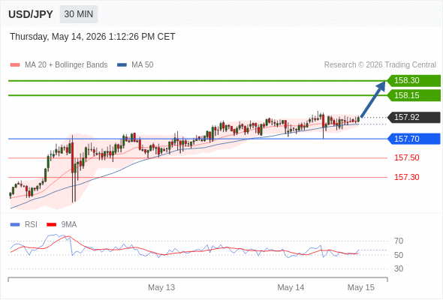Click the May 15 date axis label
443x300 pixels.
click(x=361, y=287)
